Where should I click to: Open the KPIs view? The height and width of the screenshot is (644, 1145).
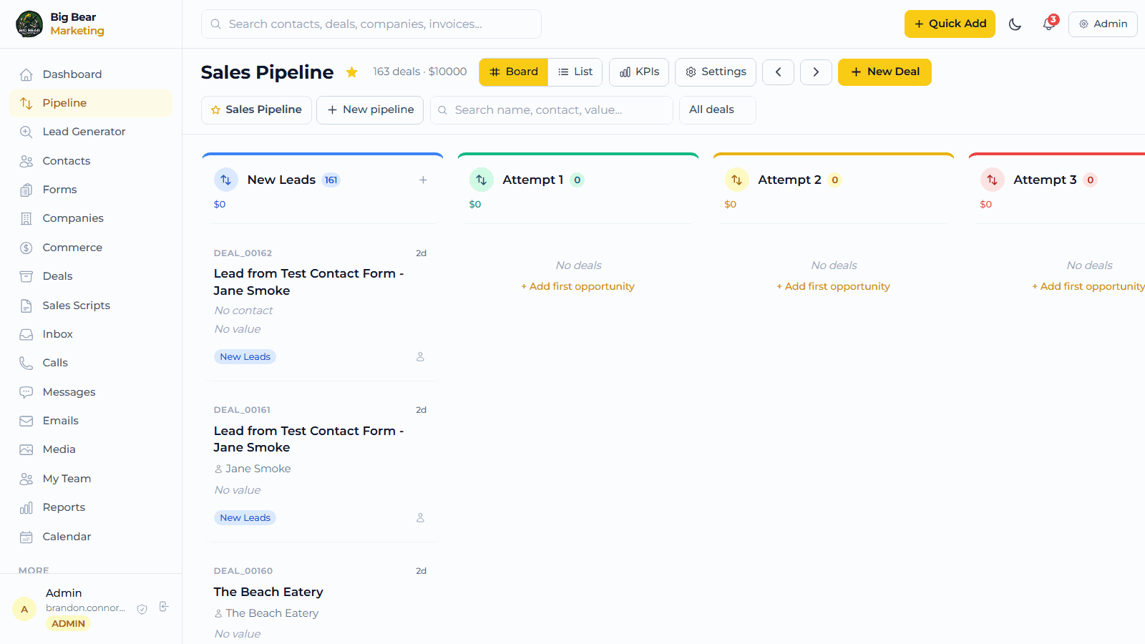click(639, 72)
